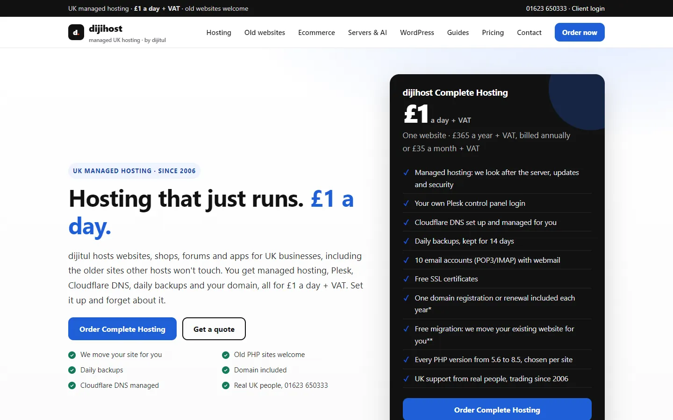673x420 pixels.
Task: Click the dijihost brand name link
Action: (106, 28)
